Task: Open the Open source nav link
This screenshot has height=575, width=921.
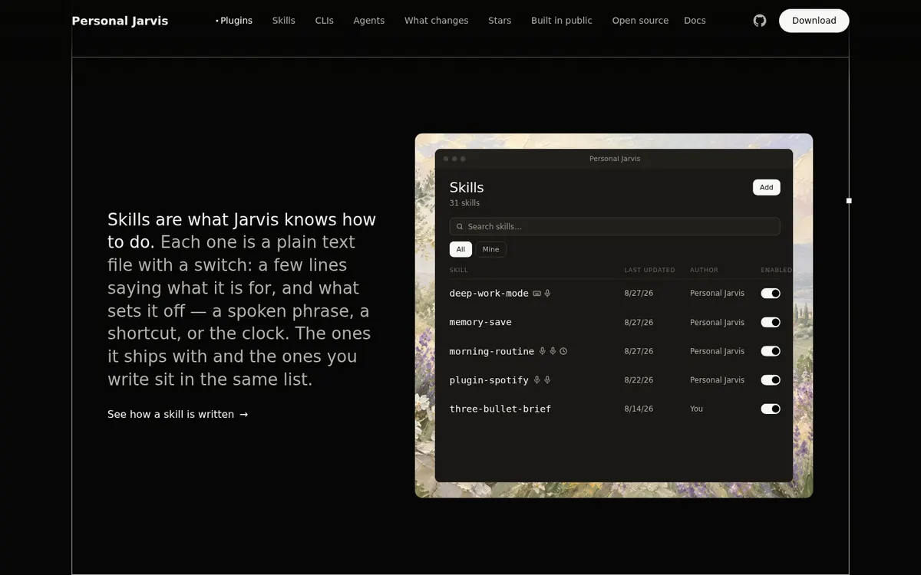Action: [x=640, y=21]
